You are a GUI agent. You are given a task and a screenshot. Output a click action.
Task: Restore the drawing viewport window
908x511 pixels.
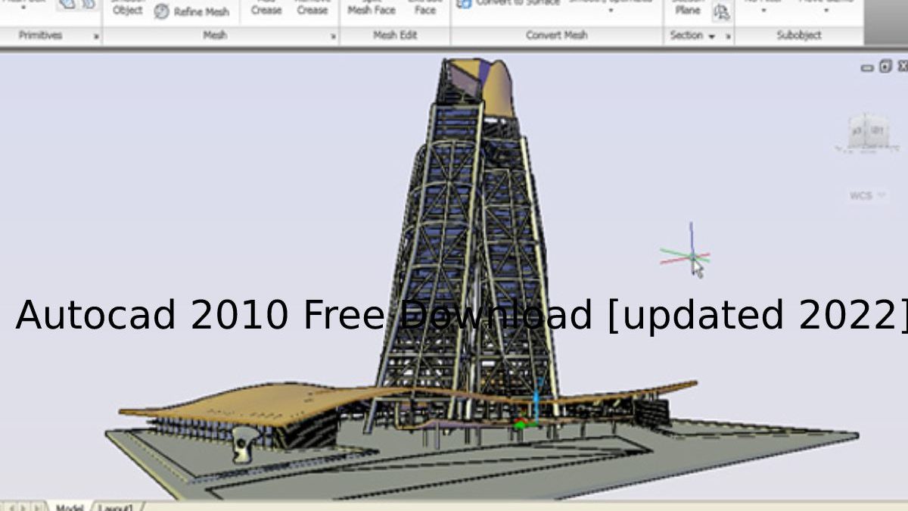pos(885,67)
